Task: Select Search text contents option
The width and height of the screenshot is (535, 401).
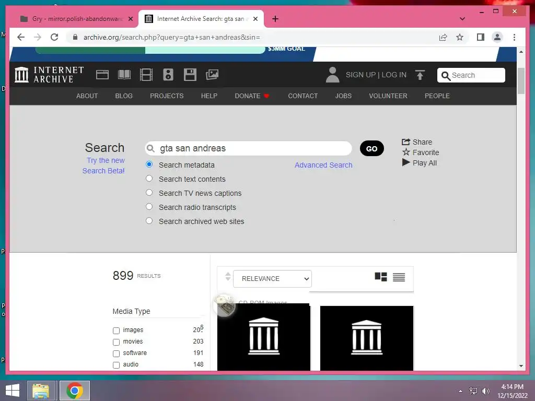Action: (x=149, y=179)
